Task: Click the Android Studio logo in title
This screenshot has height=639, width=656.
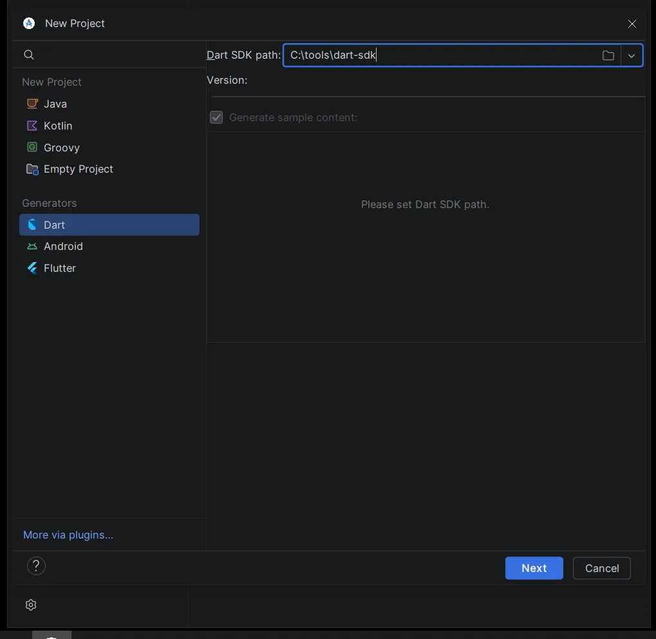Action: coord(29,23)
